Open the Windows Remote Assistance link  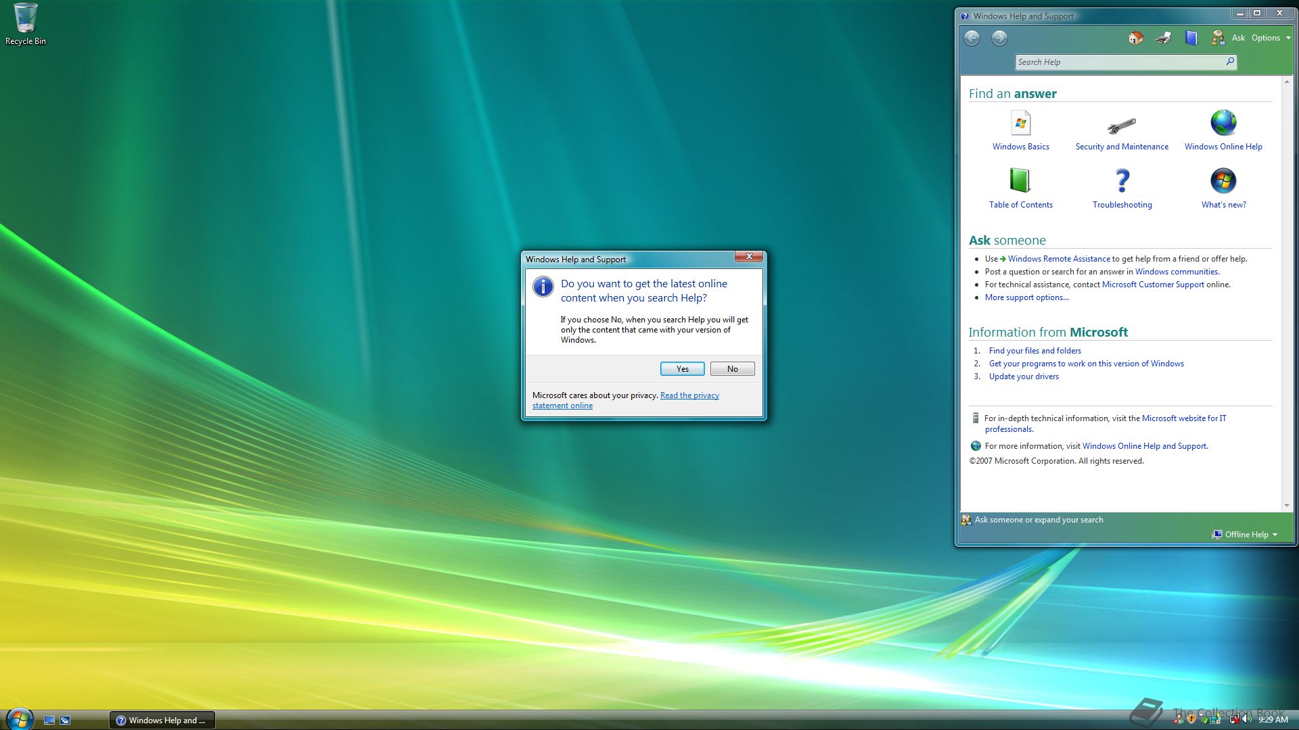point(1059,259)
